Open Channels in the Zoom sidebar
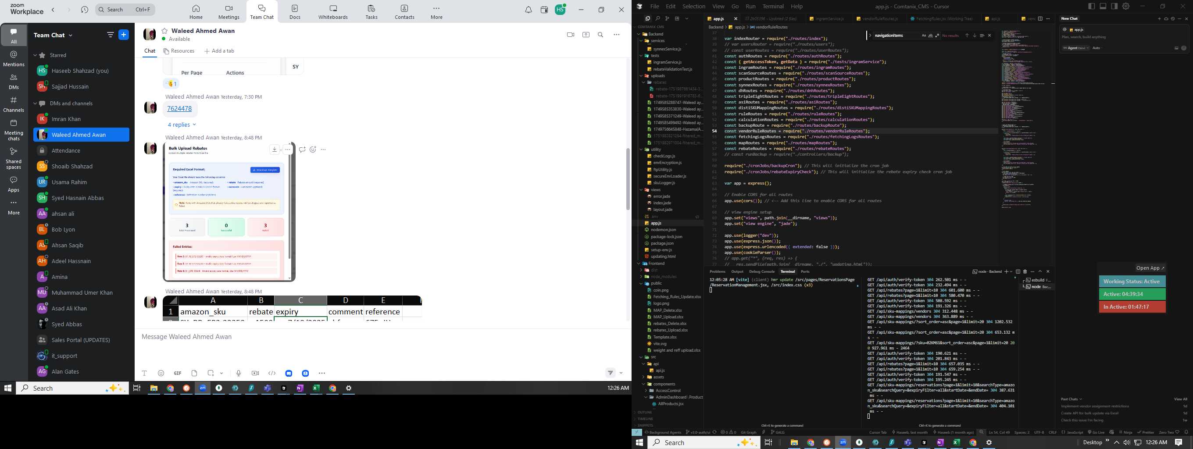 point(14,105)
